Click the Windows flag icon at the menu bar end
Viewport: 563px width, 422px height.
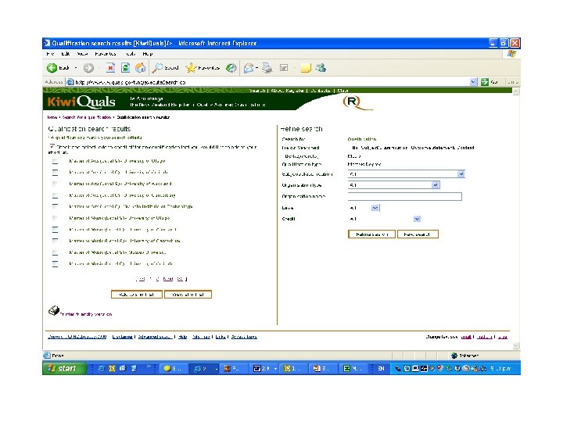pos(511,54)
